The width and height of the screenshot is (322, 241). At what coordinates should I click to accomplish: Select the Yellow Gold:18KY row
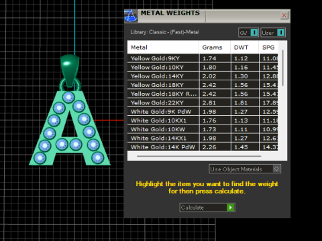(x=203, y=85)
